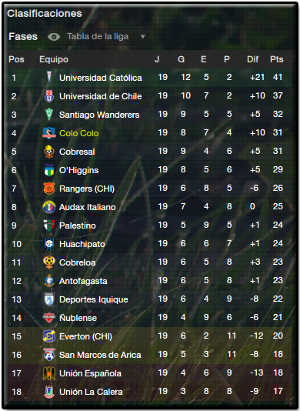Screen dimensions: 300x411
Task: Click the Everton (CHI) badge icon
Action: pos(49,336)
